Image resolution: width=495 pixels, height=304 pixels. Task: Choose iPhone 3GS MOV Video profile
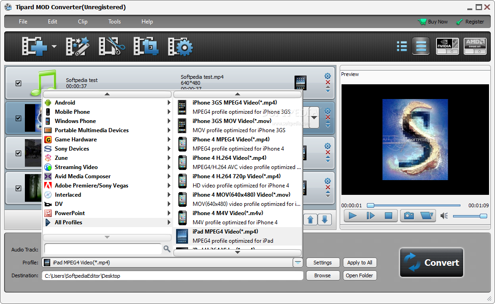pos(238,125)
